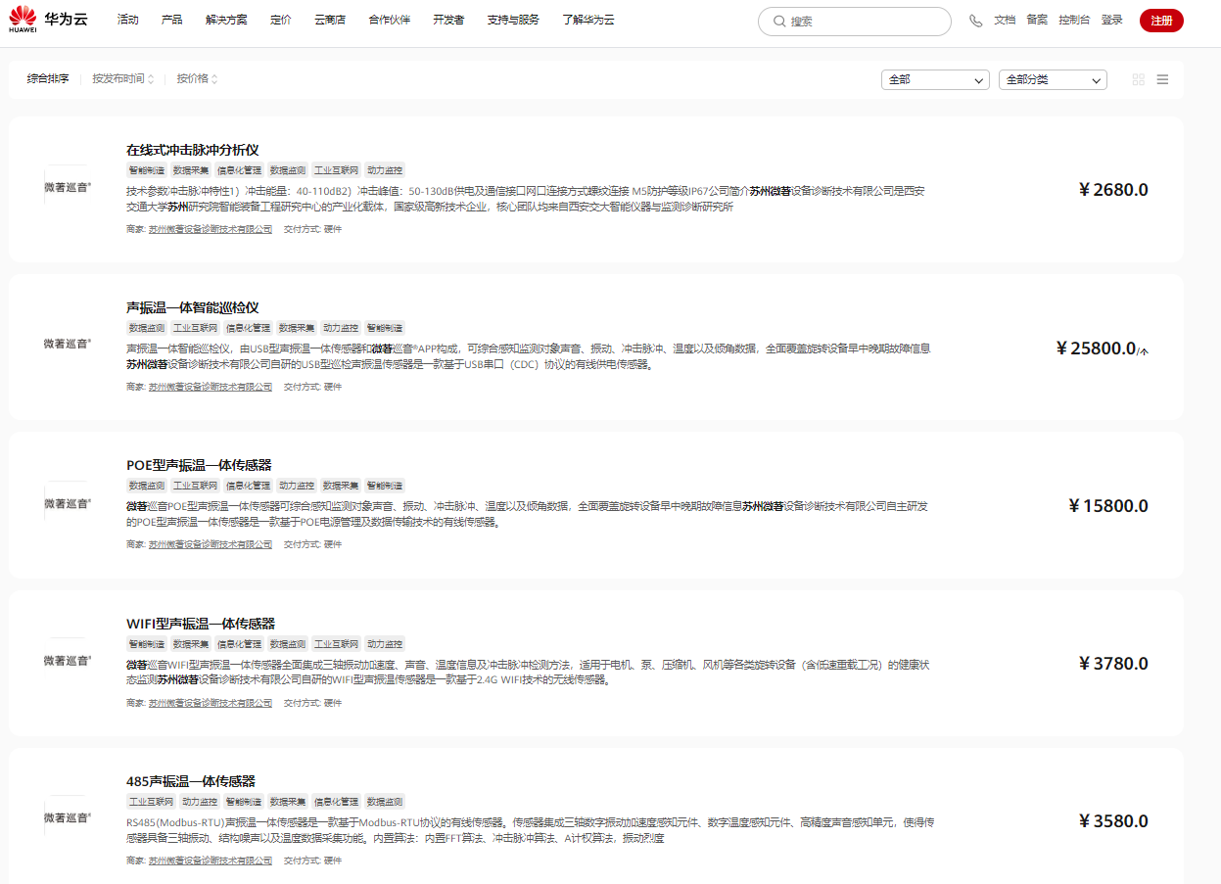1221x884 pixels.
Task: Open the 全部 filter dropdown
Action: coord(935,79)
